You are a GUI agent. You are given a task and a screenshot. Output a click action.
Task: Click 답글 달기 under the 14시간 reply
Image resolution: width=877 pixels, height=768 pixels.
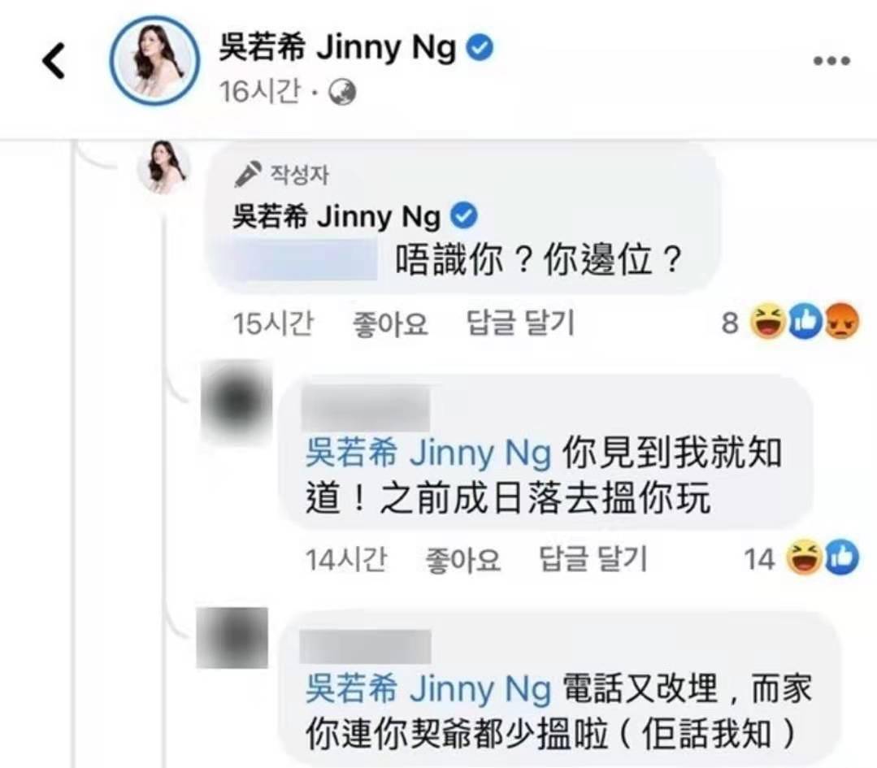pyautogui.click(x=593, y=559)
